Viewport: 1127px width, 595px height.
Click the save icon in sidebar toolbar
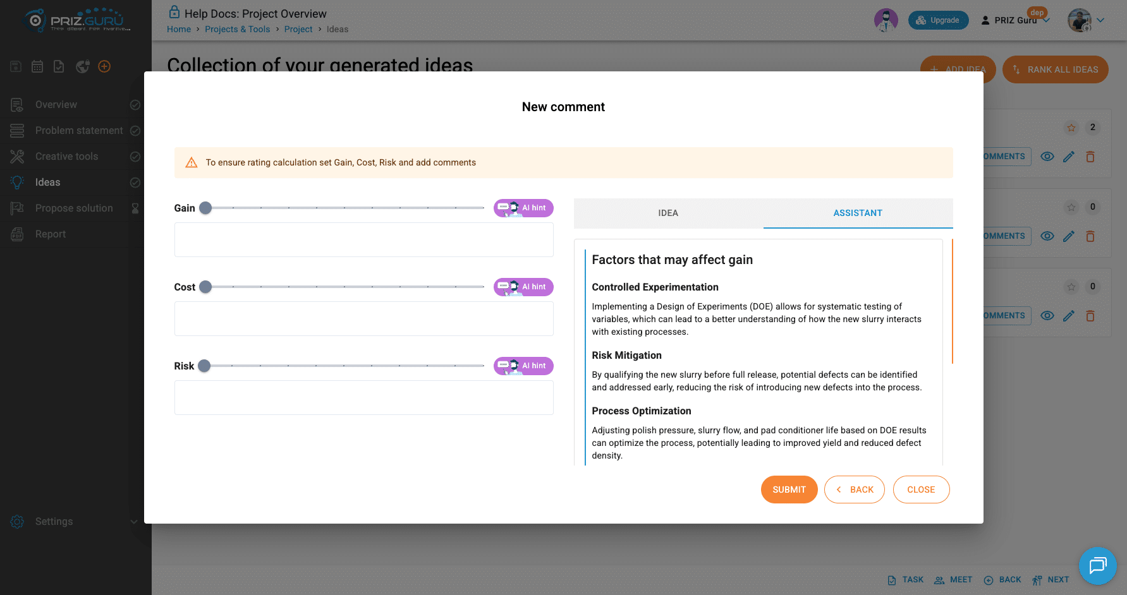coord(16,66)
